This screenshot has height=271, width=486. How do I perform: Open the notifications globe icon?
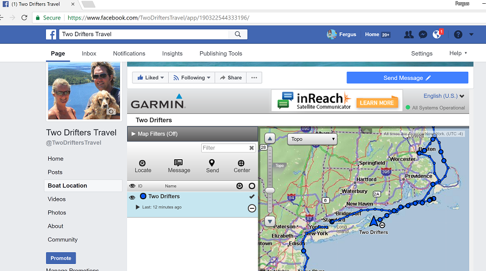(x=437, y=35)
